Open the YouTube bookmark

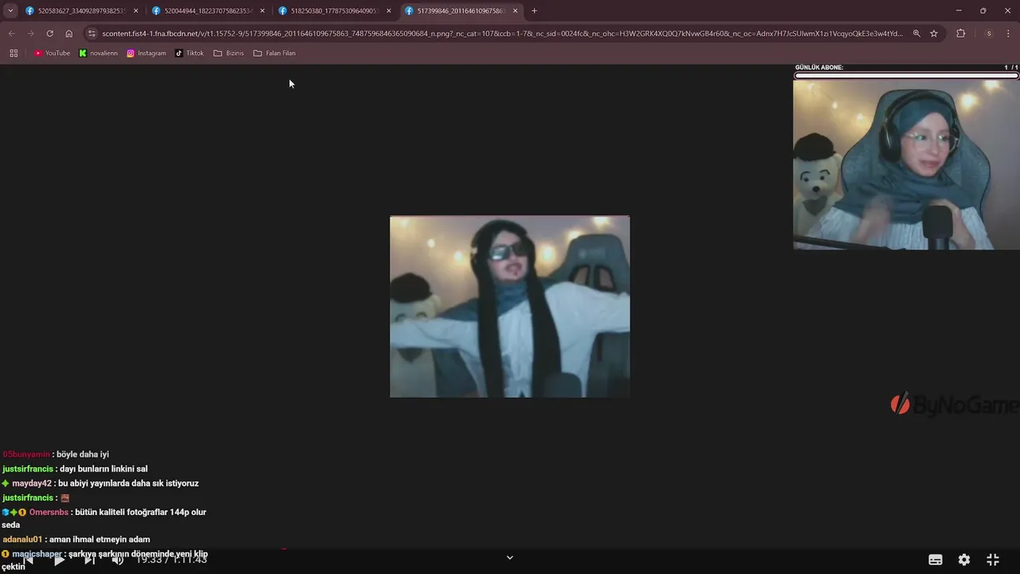click(x=52, y=53)
